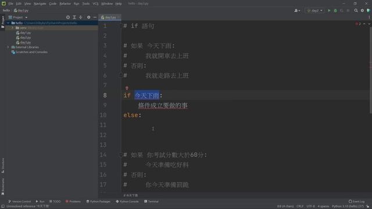Open Python Console tool window

[x=127, y=201]
